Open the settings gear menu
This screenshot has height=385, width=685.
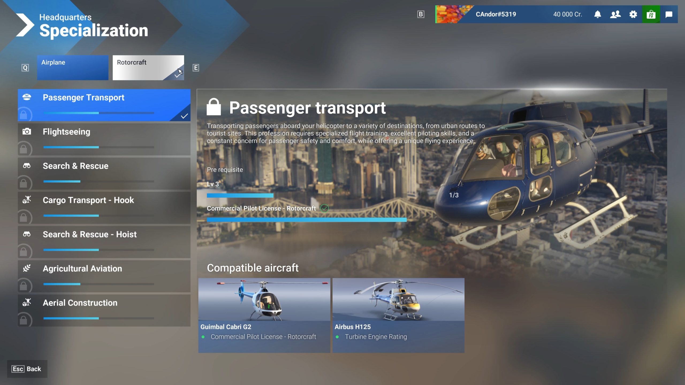tap(633, 15)
